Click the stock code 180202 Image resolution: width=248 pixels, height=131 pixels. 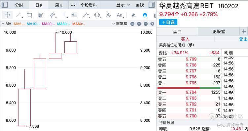point(228,6)
